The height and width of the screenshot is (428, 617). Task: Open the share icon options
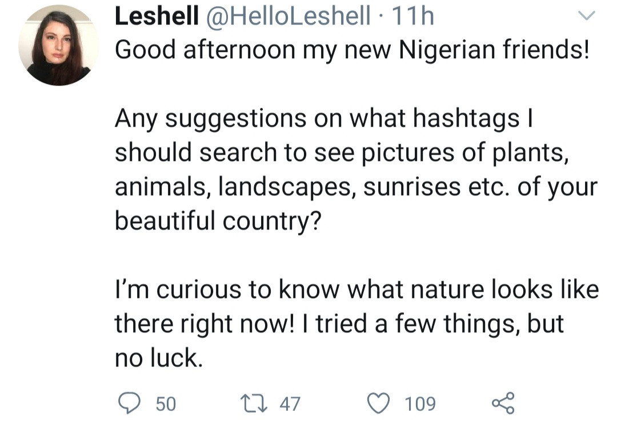[503, 403]
